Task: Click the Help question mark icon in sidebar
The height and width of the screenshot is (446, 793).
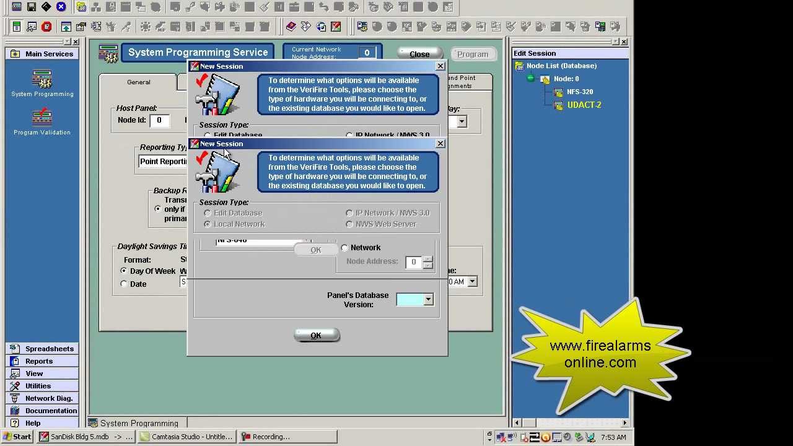Action: tap(15, 423)
